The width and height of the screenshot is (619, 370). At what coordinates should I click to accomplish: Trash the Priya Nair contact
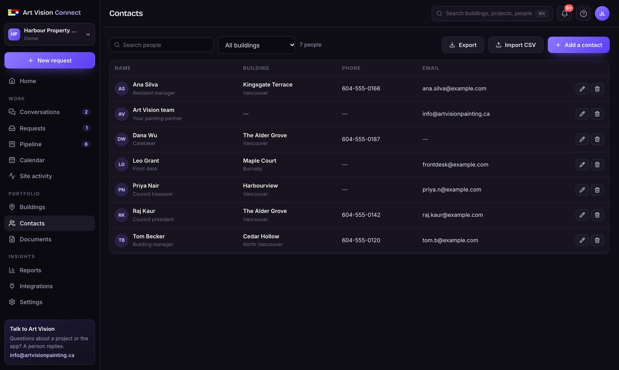[597, 190]
